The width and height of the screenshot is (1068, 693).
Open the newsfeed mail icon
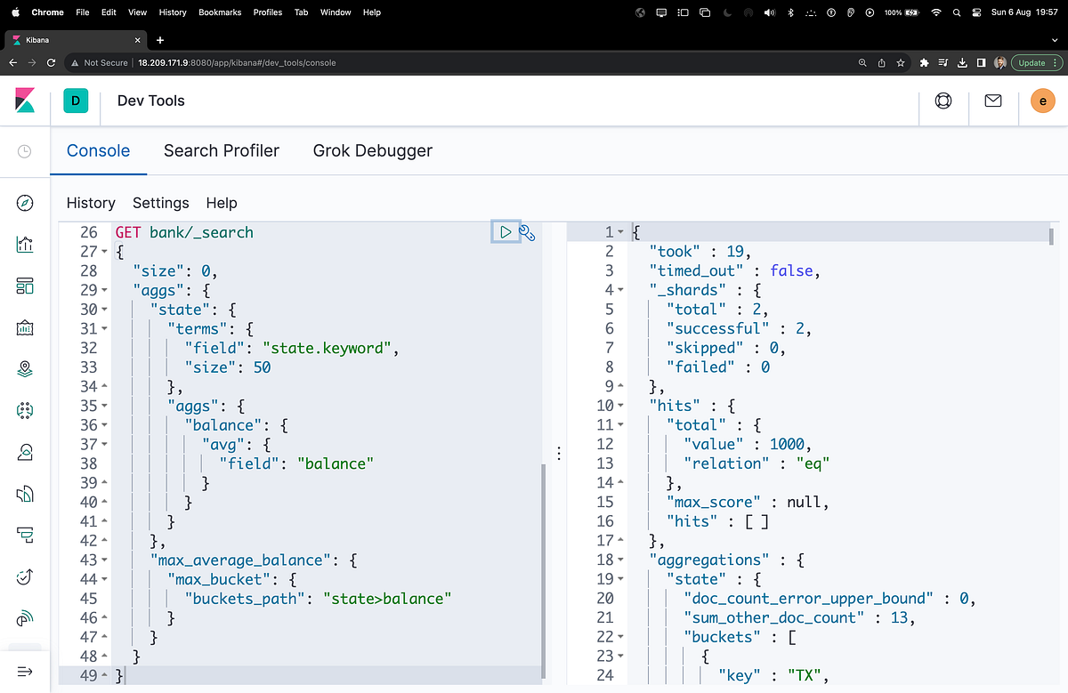[x=993, y=101]
